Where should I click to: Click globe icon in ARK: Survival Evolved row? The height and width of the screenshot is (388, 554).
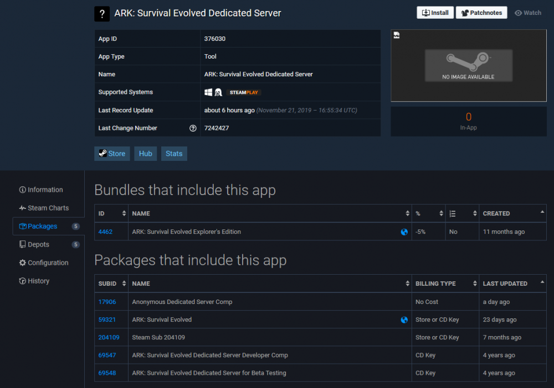pyautogui.click(x=404, y=319)
